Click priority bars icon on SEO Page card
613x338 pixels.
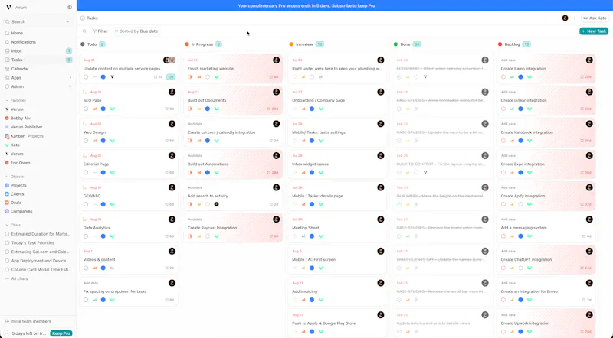(94, 109)
